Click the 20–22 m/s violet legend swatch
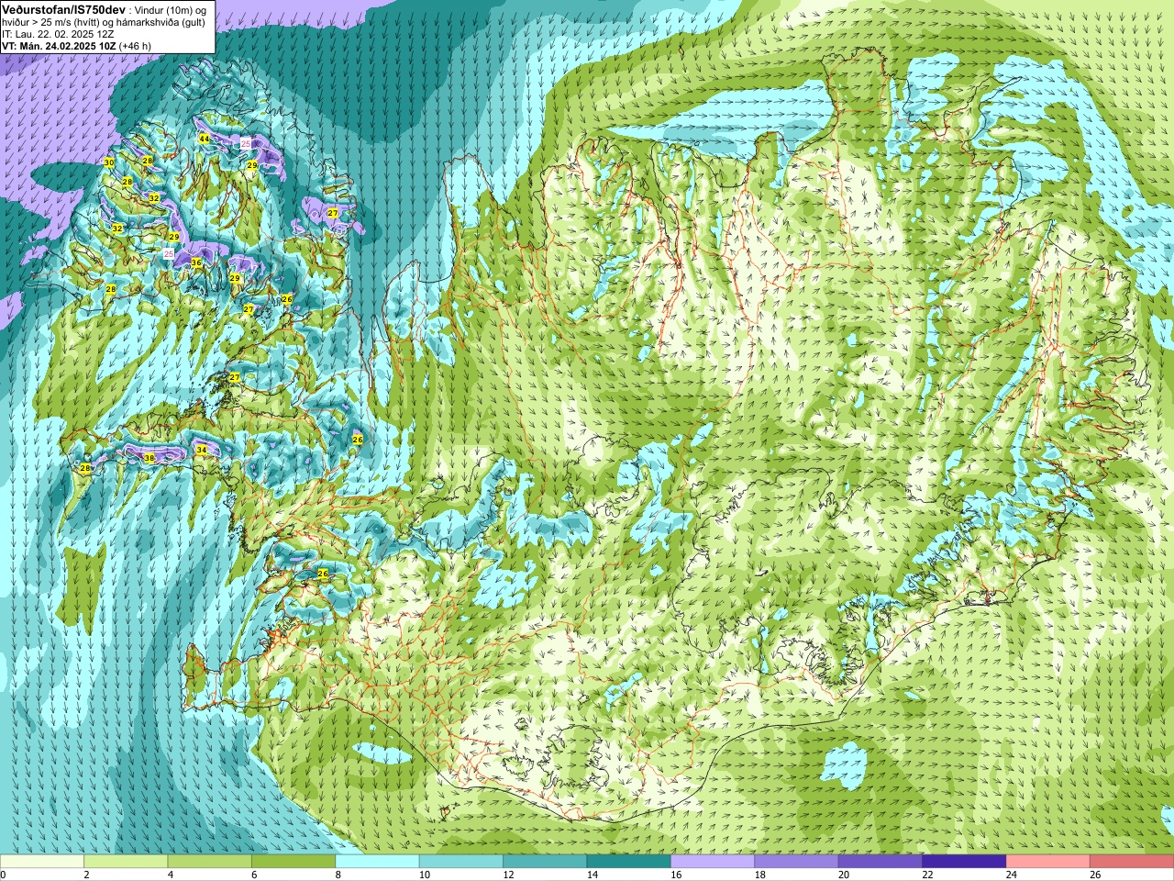Viewport: 1174px width, 881px height. click(x=880, y=862)
